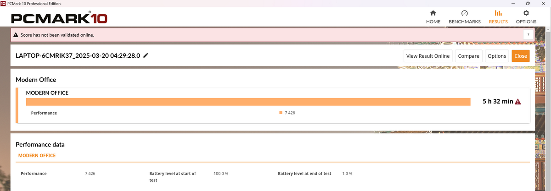Select the MODERN OFFICE performance data tab
The width and height of the screenshot is (551, 191).
(37, 156)
